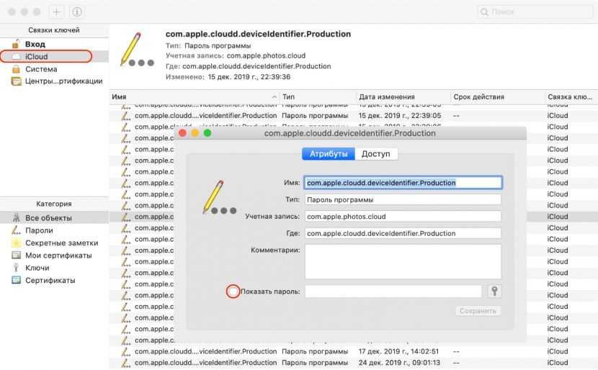Click the Учетная запись input field
598x370 pixels.
(403, 216)
